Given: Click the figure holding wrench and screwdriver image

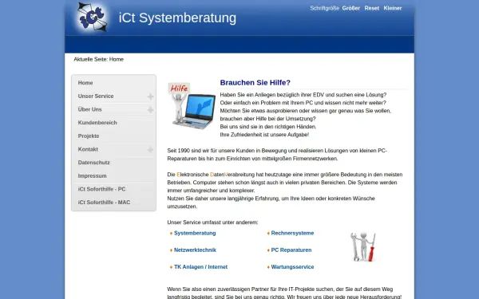Looking at the screenshot, I should pos(363,246).
